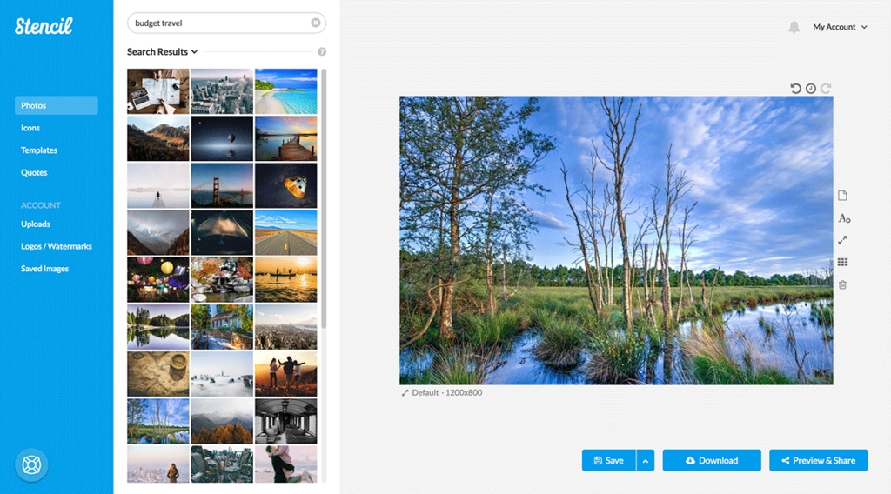Click the redo arrow above the canvas
The height and width of the screenshot is (494, 891).
click(826, 89)
